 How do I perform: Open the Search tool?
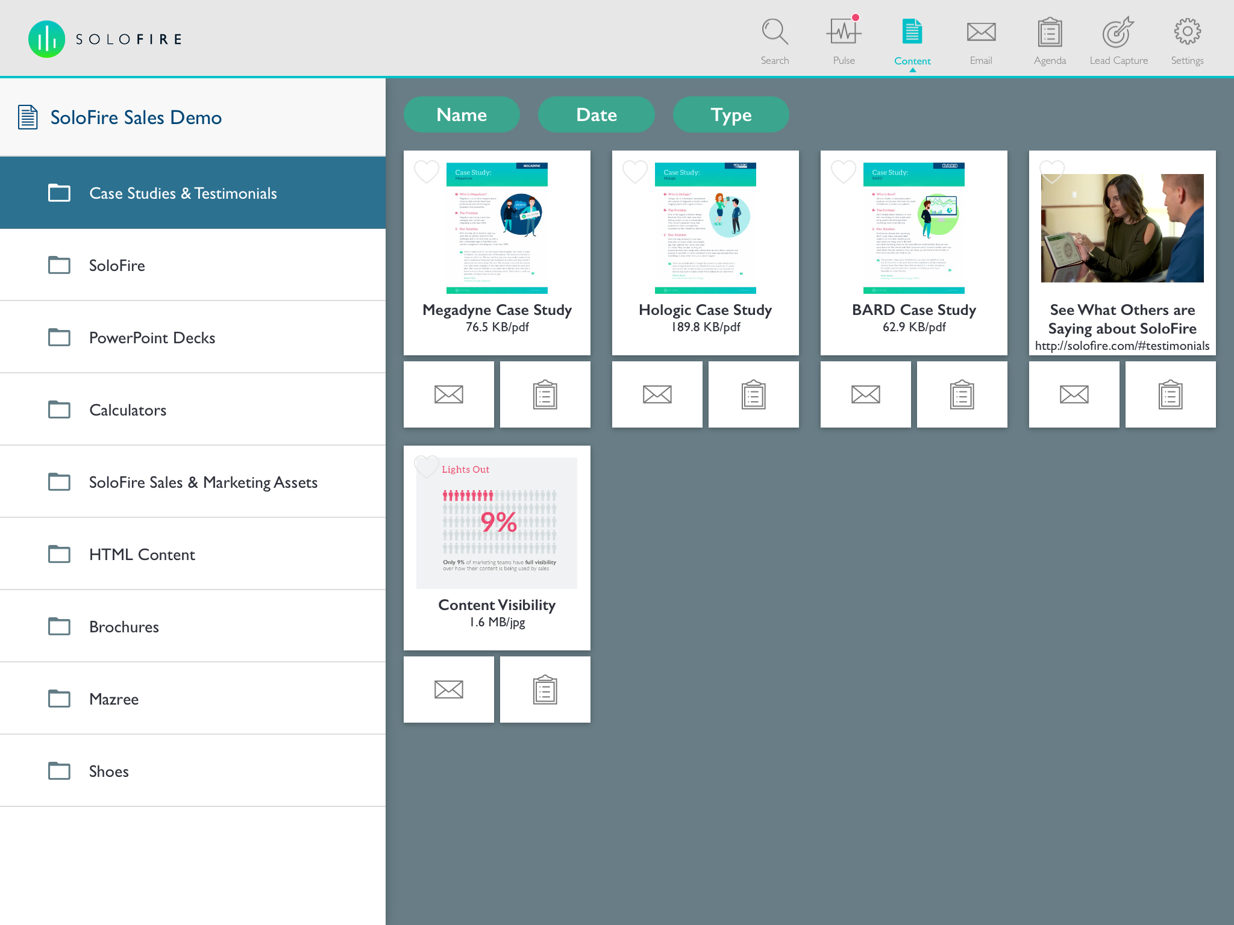pyautogui.click(x=774, y=41)
